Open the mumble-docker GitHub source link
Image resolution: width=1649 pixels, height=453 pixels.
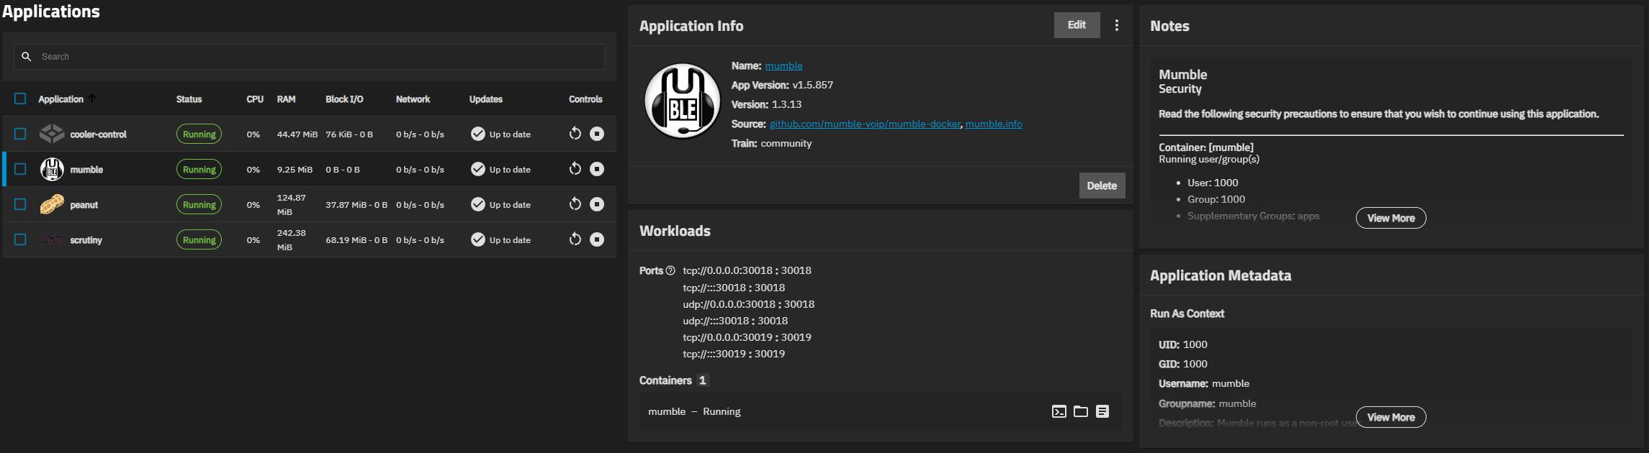865,124
